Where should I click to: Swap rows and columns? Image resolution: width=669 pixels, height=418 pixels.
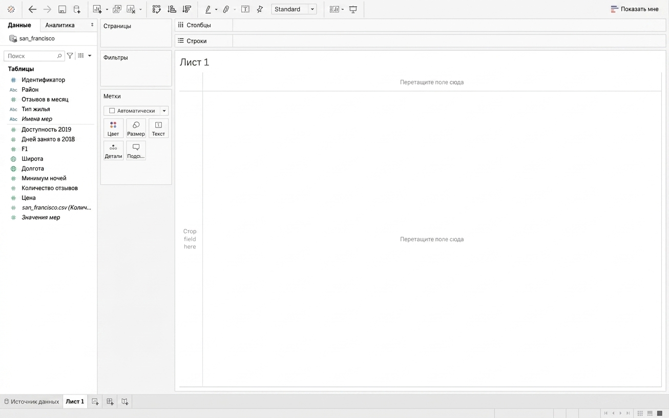(x=157, y=9)
